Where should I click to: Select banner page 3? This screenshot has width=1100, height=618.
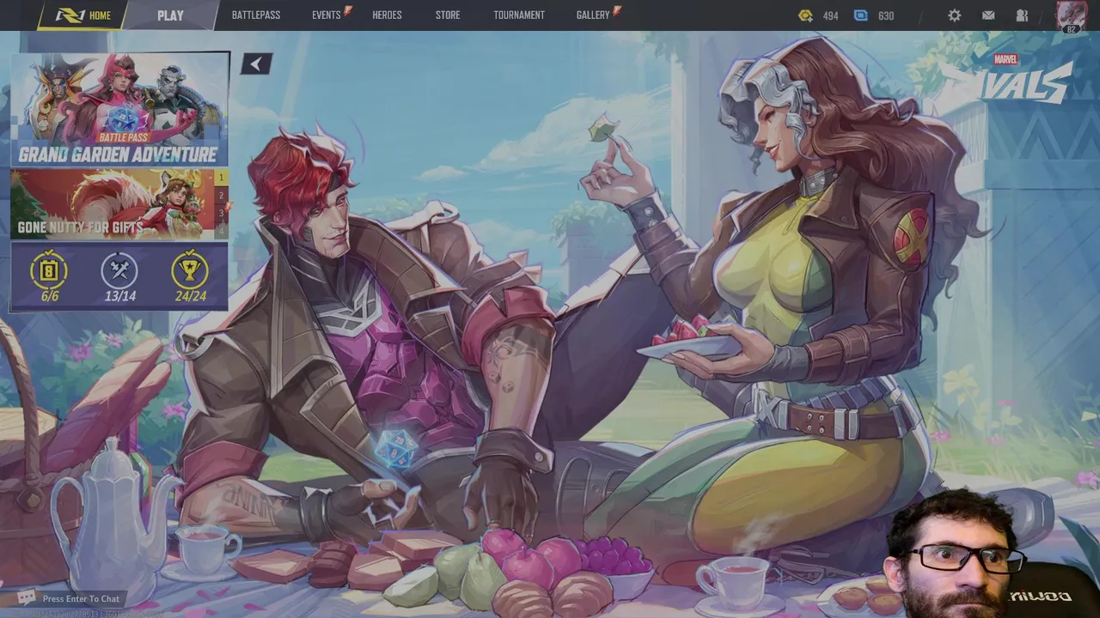point(222,213)
